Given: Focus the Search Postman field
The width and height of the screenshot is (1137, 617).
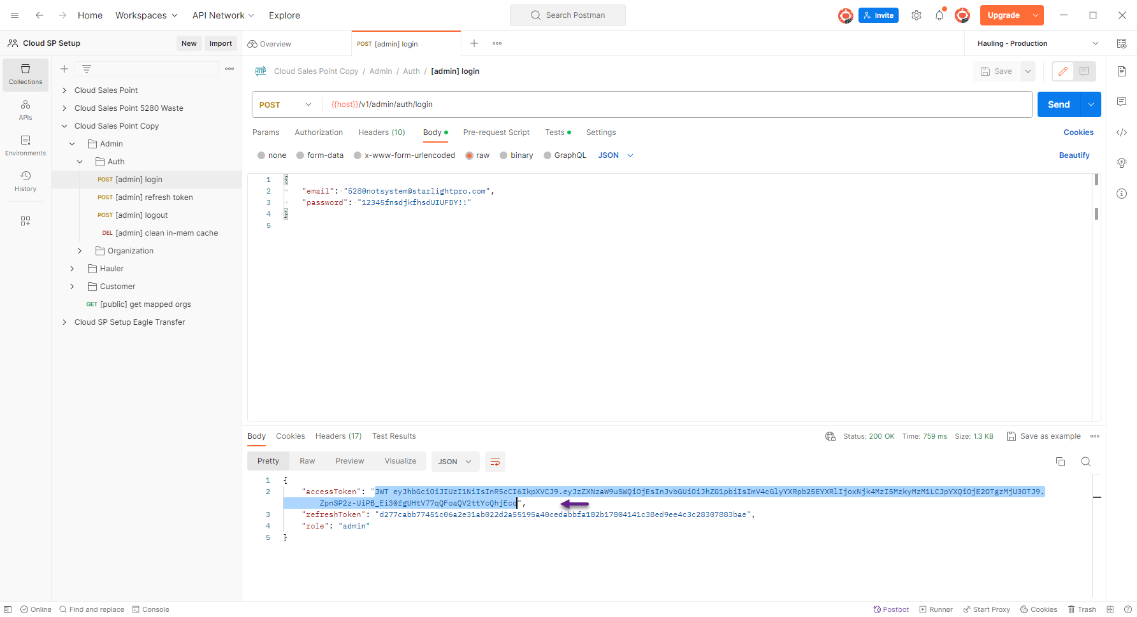Looking at the screenshot, I should click(x=568, y=15).
